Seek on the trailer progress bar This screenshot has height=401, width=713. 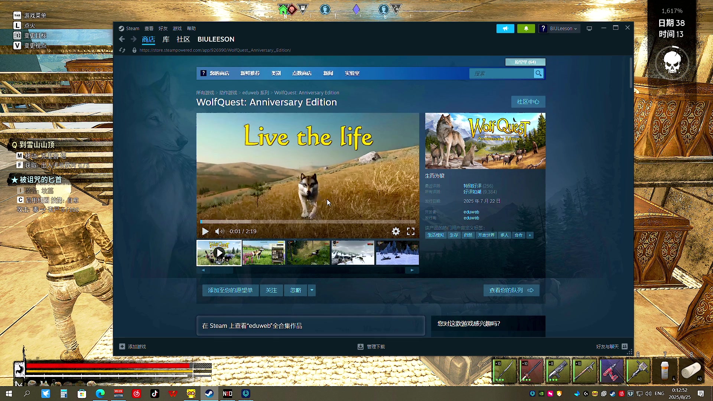pyautogui.click(x=308, y=222)
